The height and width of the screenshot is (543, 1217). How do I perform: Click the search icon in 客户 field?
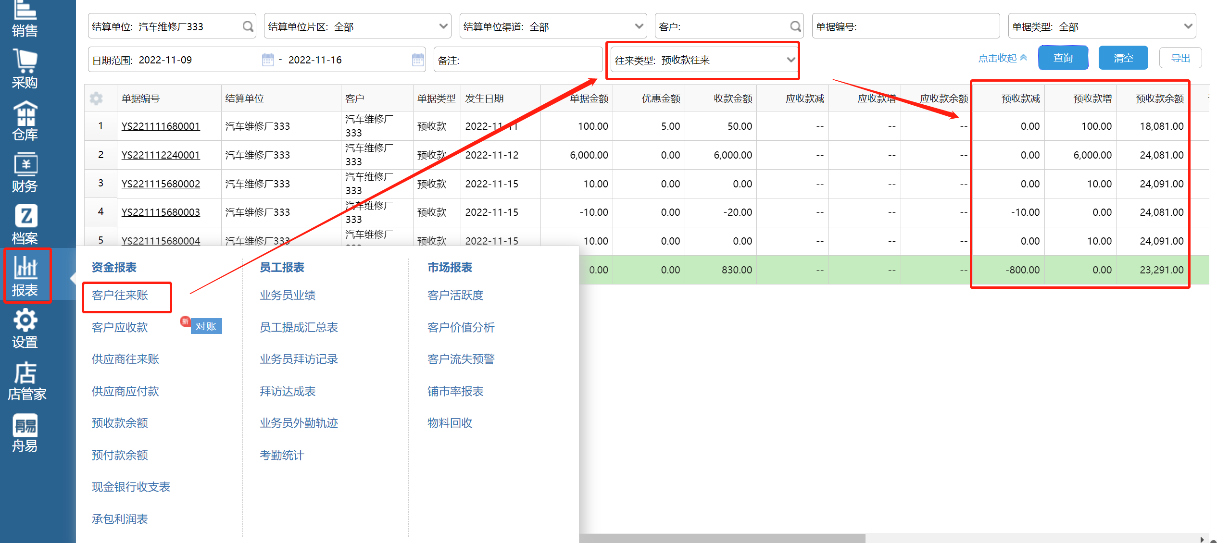[795, 26]
